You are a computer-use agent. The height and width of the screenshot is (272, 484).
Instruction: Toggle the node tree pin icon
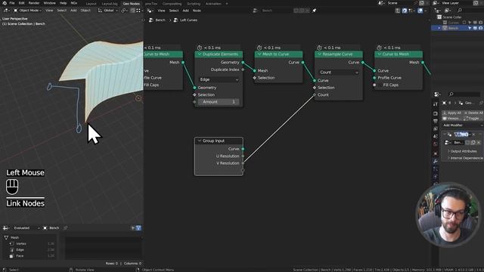(x=315, y=11)
